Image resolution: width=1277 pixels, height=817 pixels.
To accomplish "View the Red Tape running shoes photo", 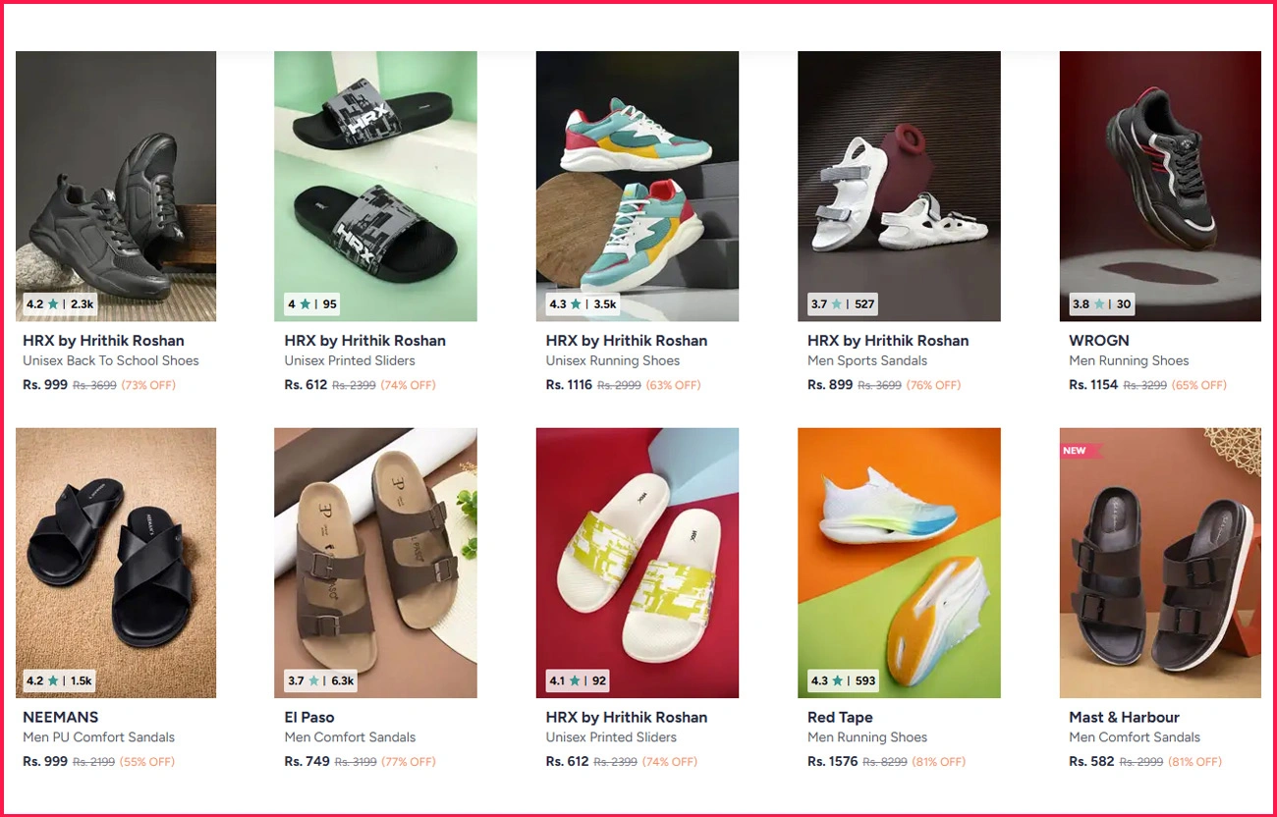I will tap(899, 563).
